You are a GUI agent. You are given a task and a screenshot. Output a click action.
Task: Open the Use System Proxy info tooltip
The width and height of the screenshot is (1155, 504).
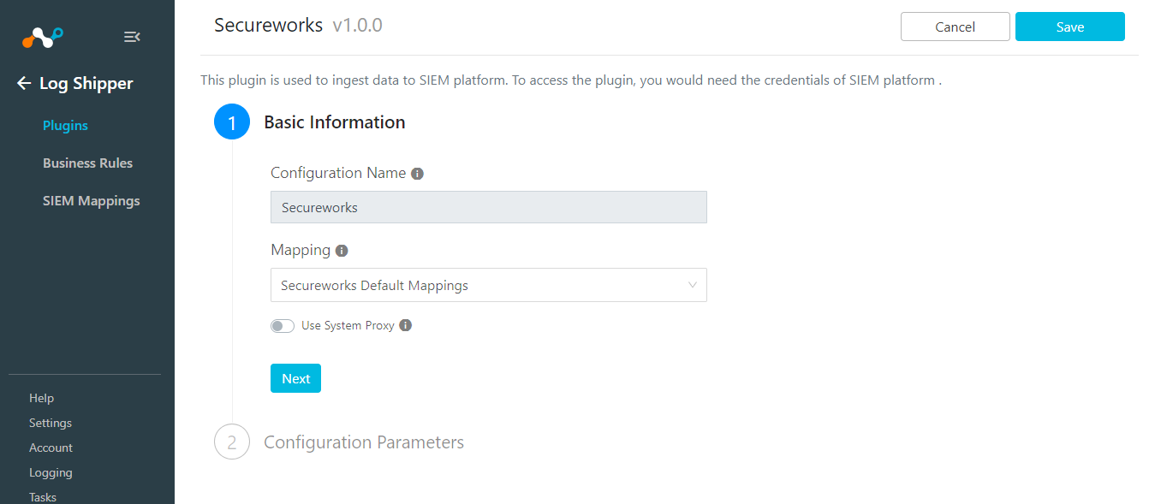click(x=405, y=325)
